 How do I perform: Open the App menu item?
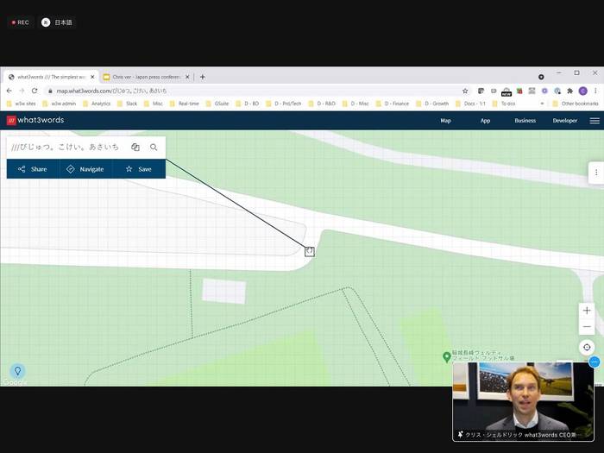click(x=485, y=121)
